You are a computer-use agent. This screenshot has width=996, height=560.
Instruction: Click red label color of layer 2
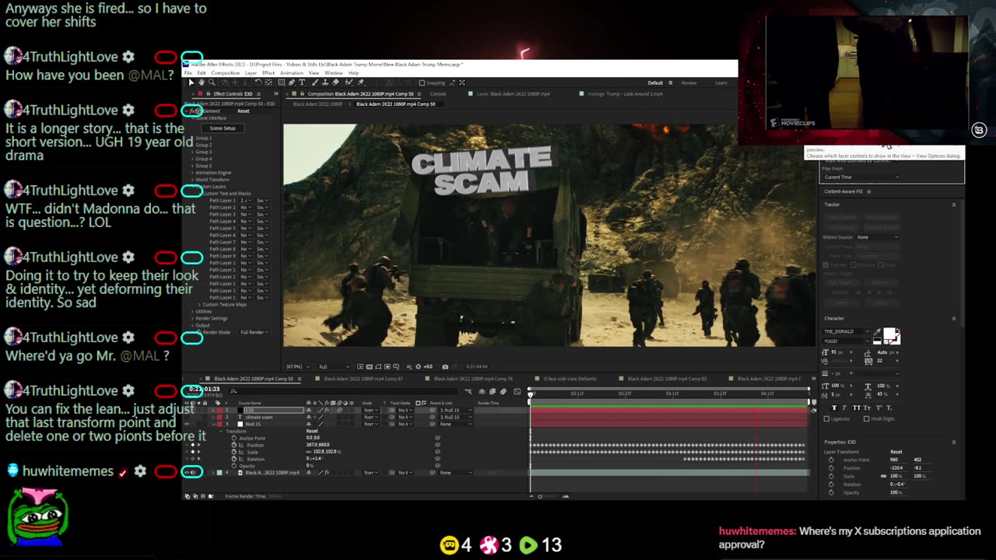[x=219, y=417]
